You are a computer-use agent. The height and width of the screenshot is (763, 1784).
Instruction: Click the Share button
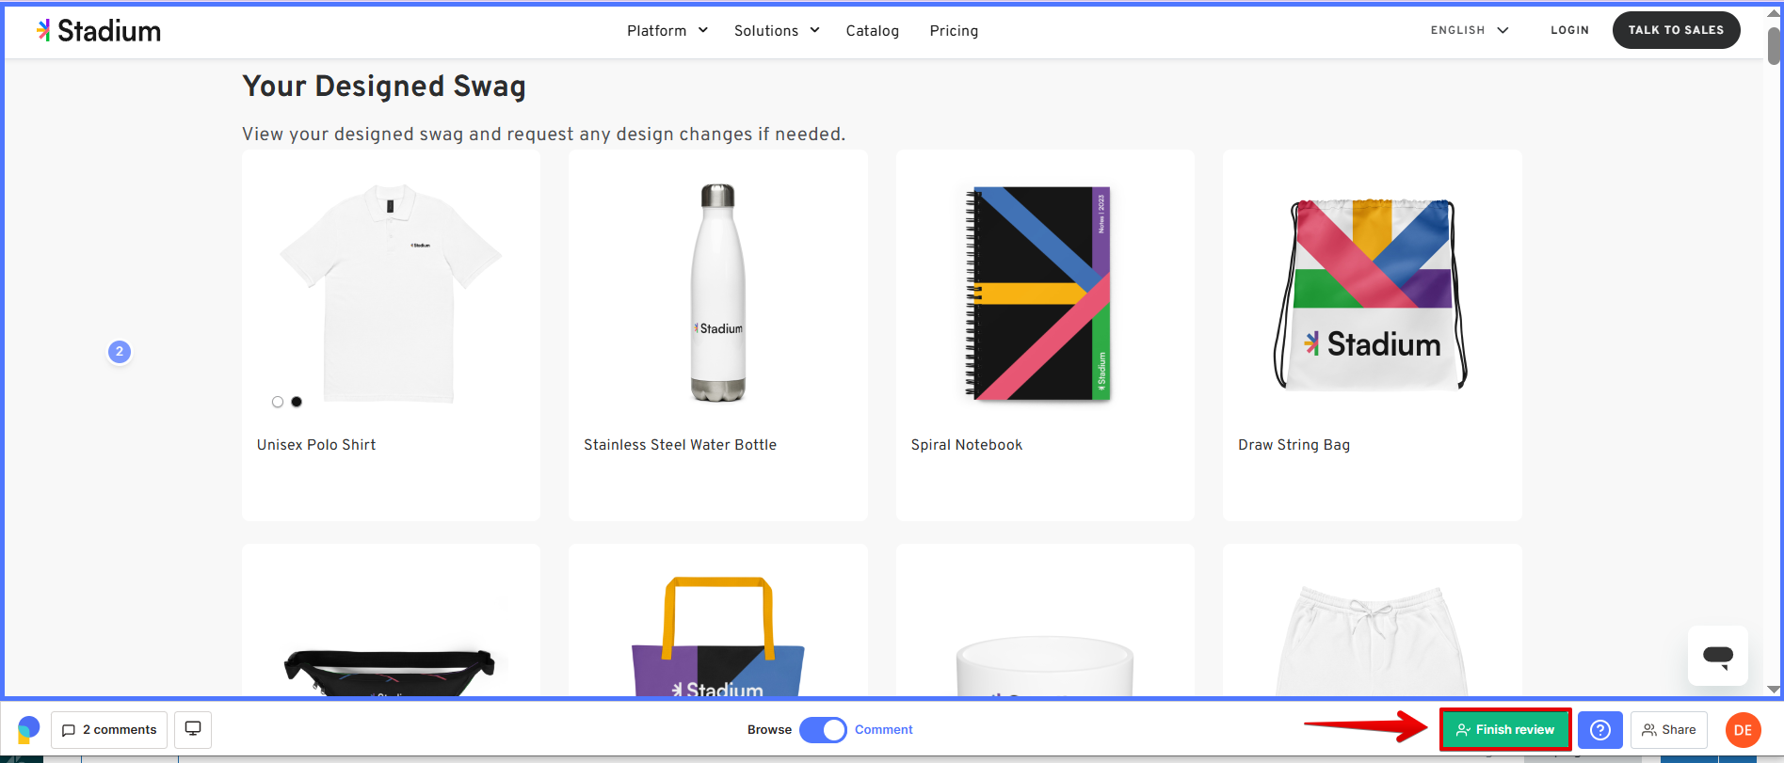(1669, 730)
